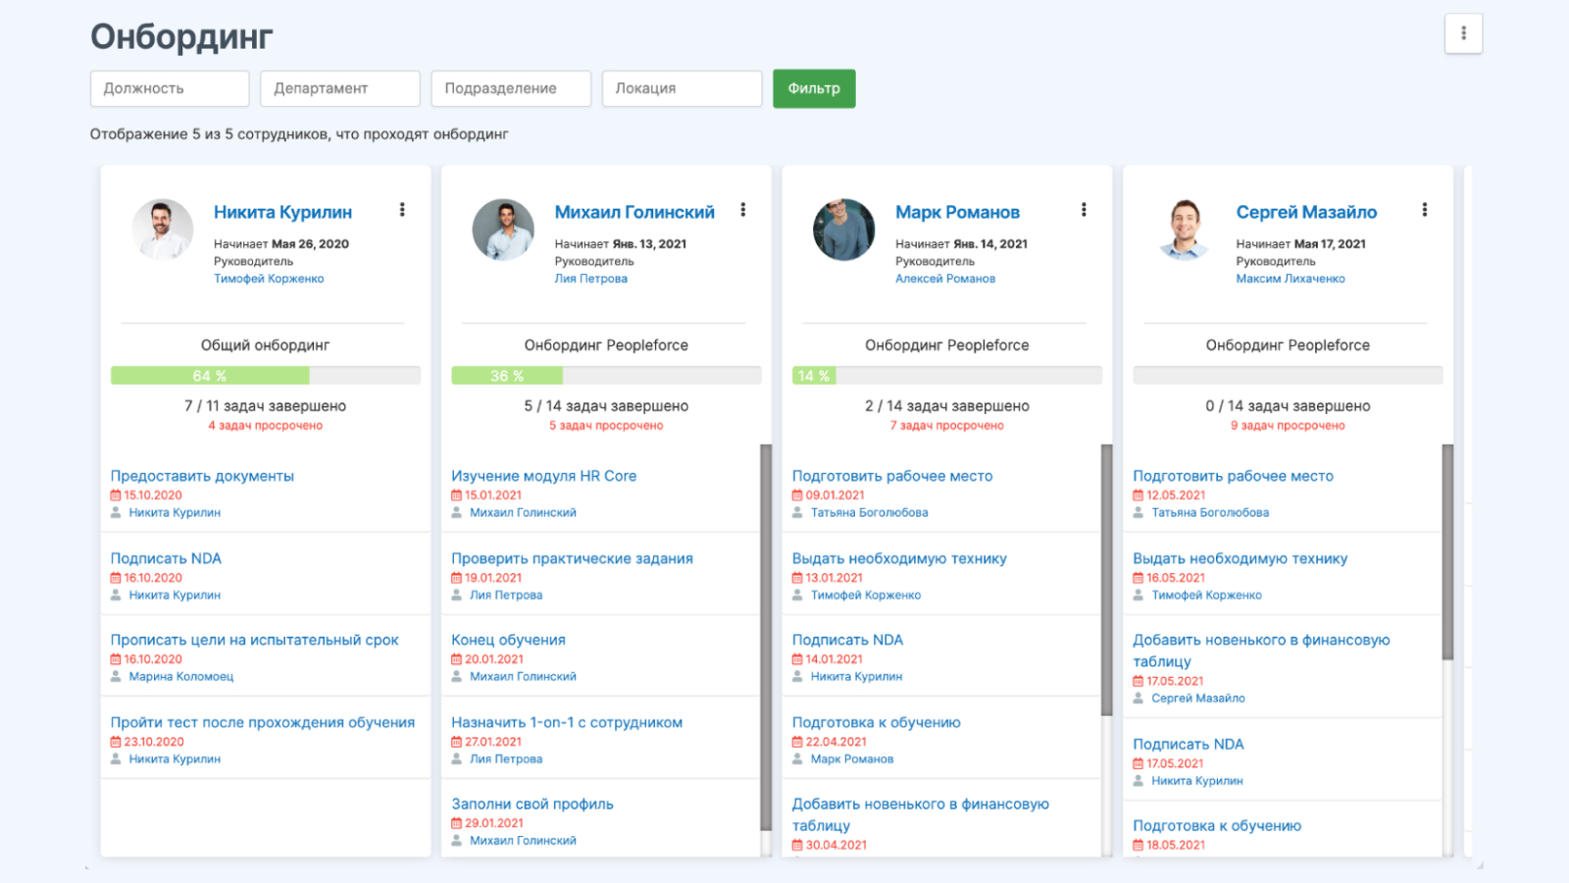Open the Подразделение filter field
The height and width of the screenshot is (883, 1569).
coord(511,88)
